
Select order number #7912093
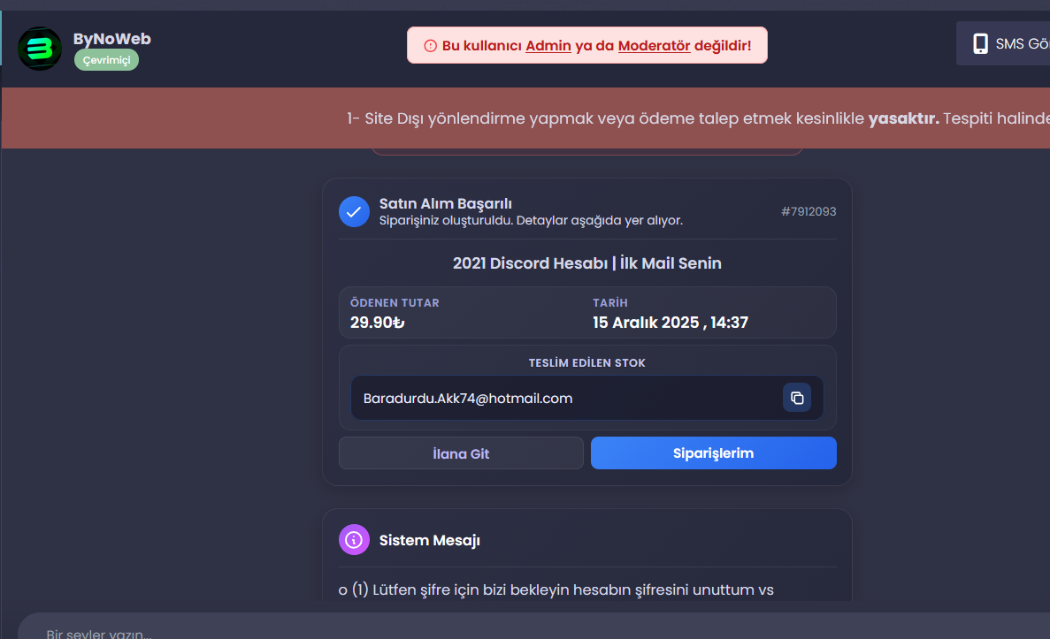click(809, 211)
